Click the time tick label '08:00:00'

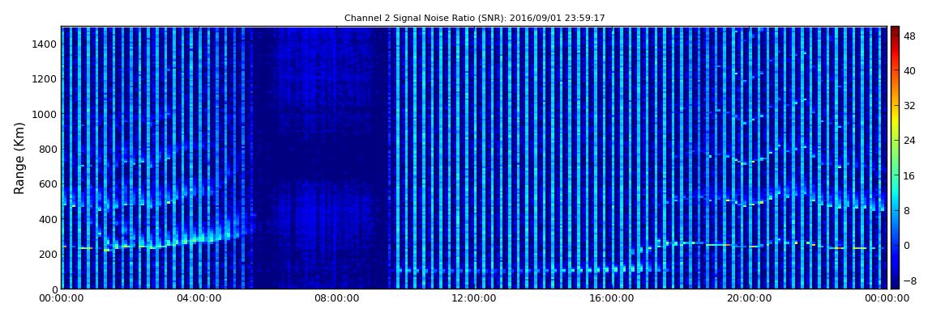click(337, 299)
